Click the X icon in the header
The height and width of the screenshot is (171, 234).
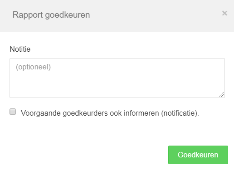click(x=224, y=13)
